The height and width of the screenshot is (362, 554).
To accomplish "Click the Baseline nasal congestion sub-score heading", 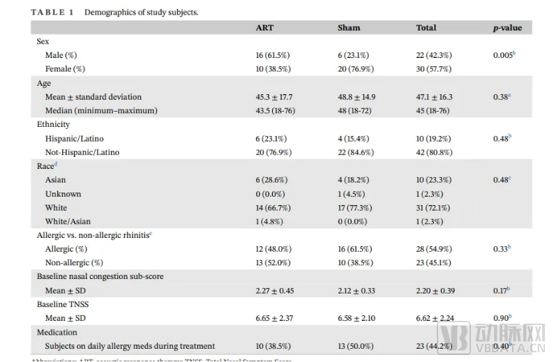I will [100, 276].
